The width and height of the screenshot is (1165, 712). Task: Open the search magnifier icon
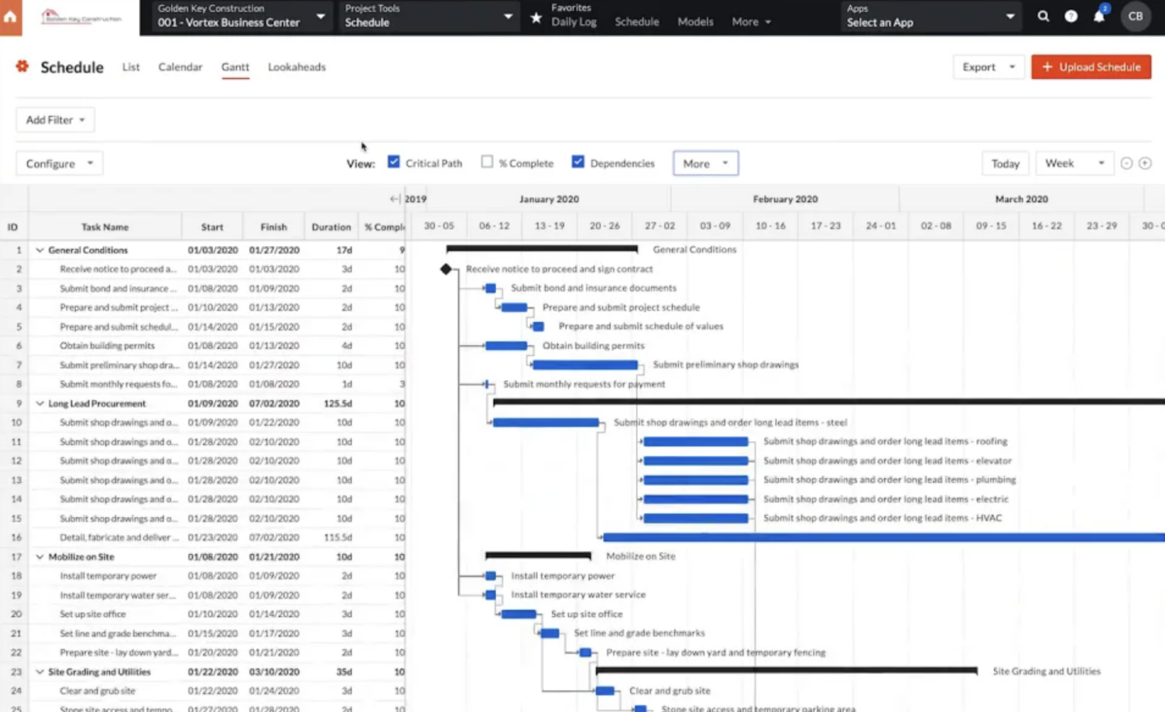tap(1043, 15)
